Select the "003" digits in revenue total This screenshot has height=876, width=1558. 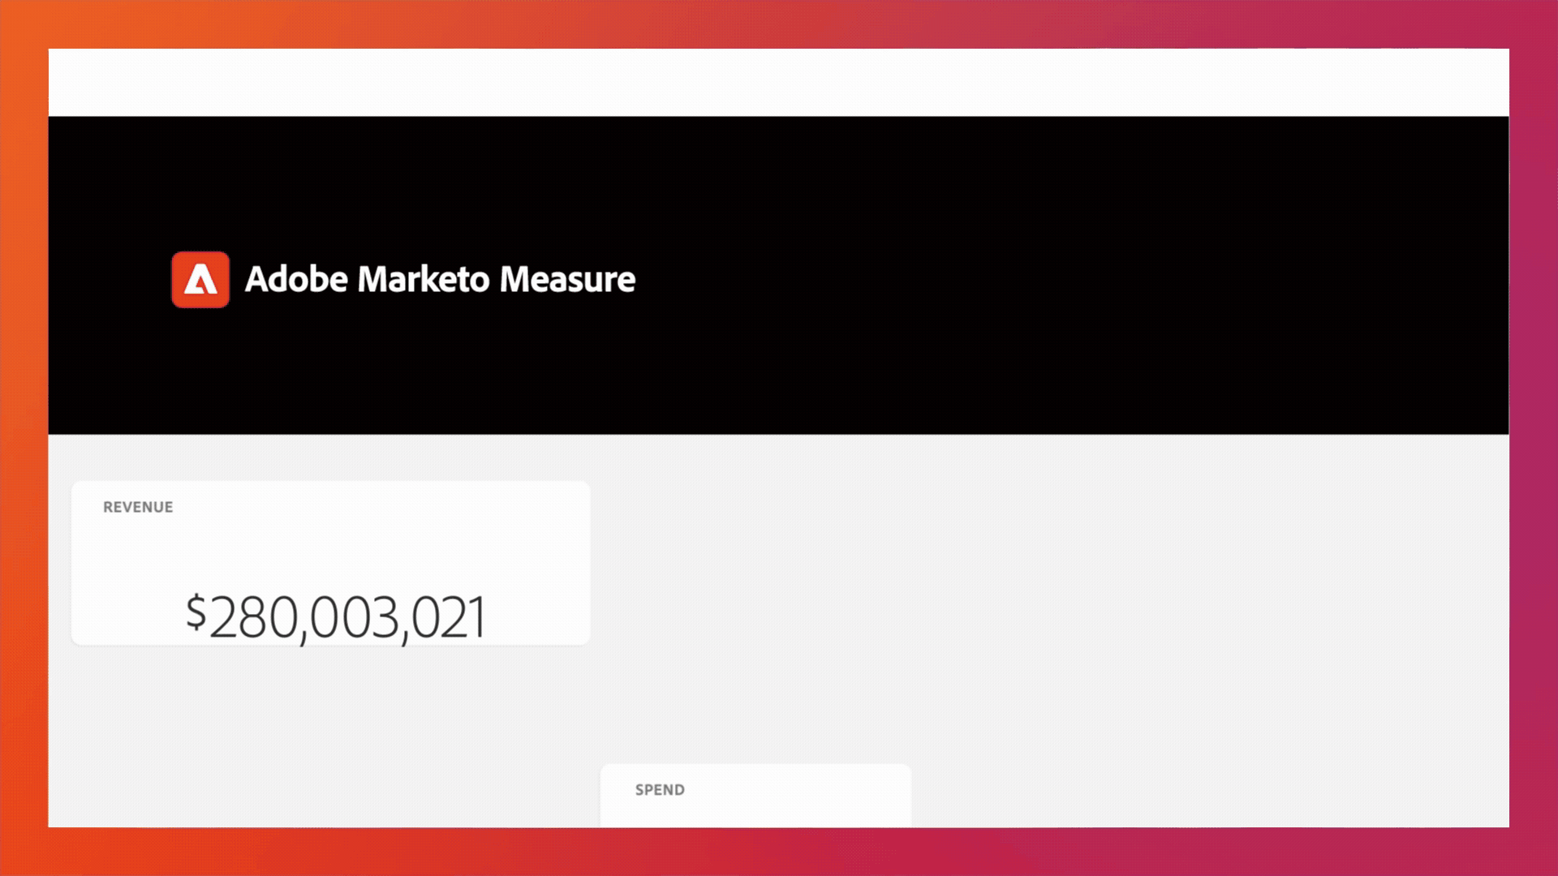[355, 618]
